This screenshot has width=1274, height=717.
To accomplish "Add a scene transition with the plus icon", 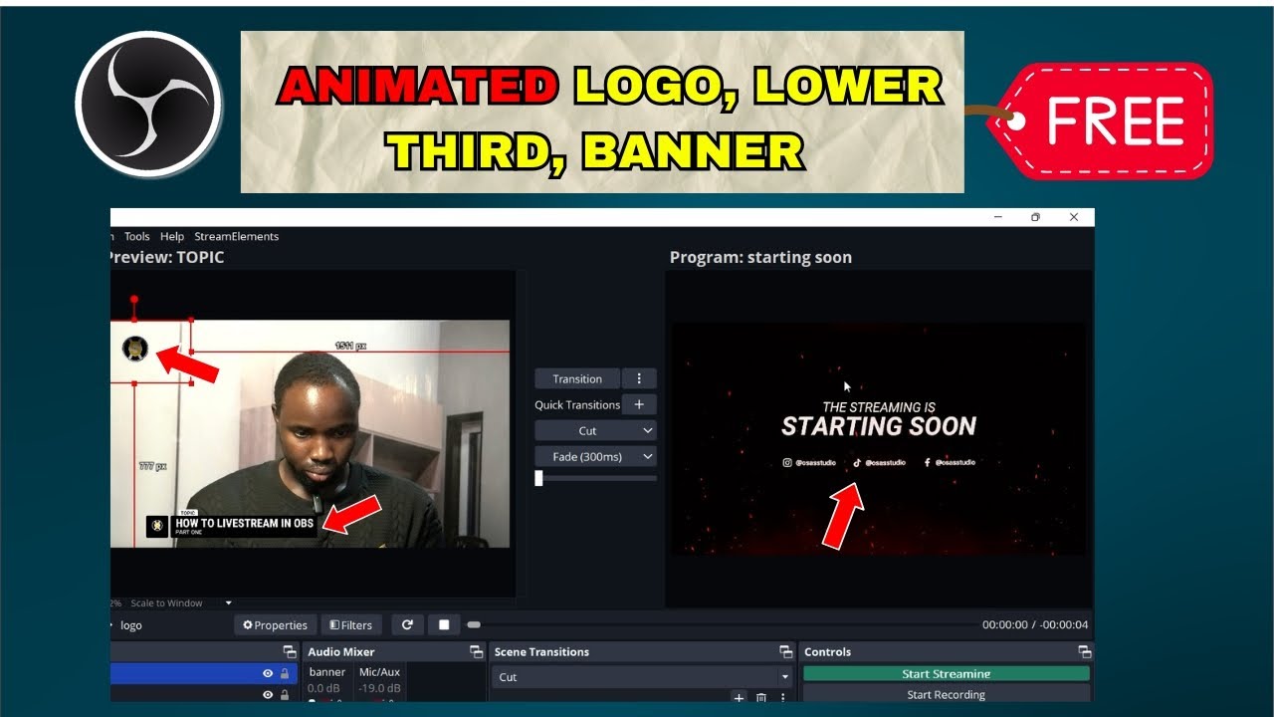I will coord(739,699).
